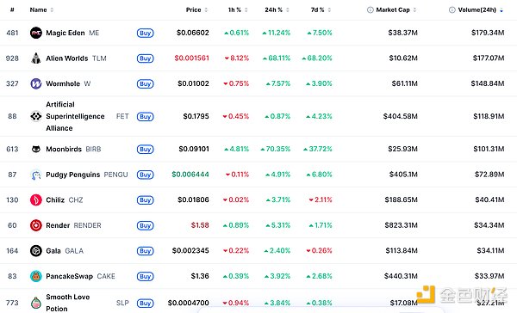Click the Magic Eden coin logo
This screenshot has height=313, width=517.
[x=36, y=33]
